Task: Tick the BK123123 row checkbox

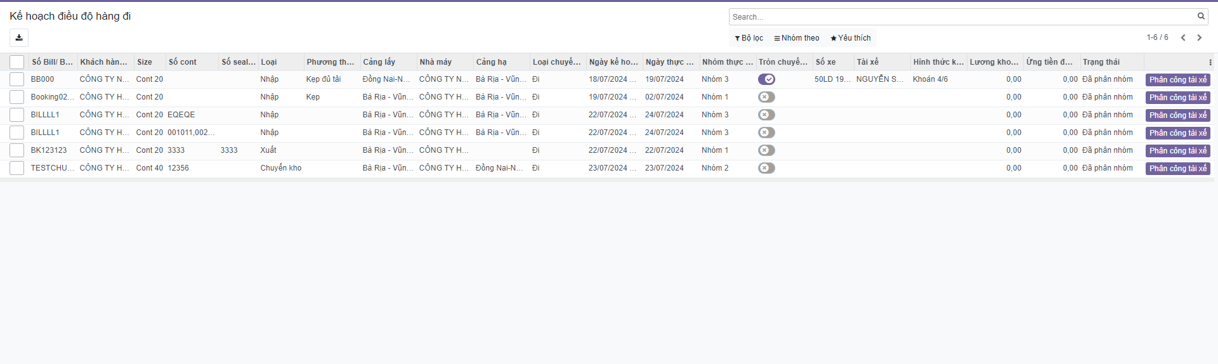Action: [x=17, y=150]
